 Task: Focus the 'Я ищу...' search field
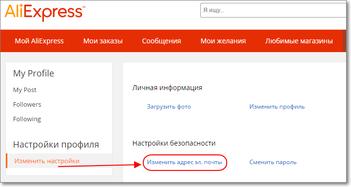(273, 10)
